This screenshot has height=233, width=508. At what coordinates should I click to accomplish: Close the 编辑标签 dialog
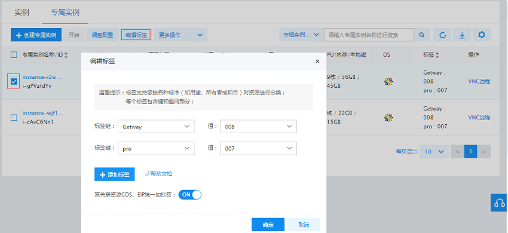pyautogui.click(x=317, y=62)
